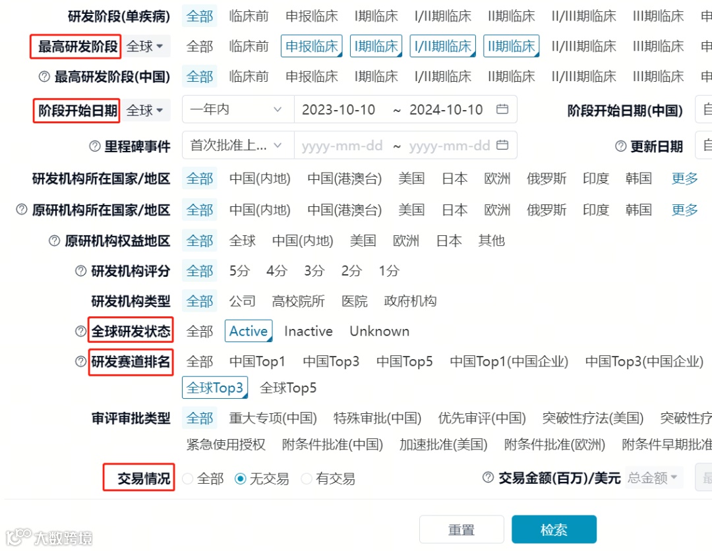
Task: Select 医院 institution type
Action: pos(355,301)
